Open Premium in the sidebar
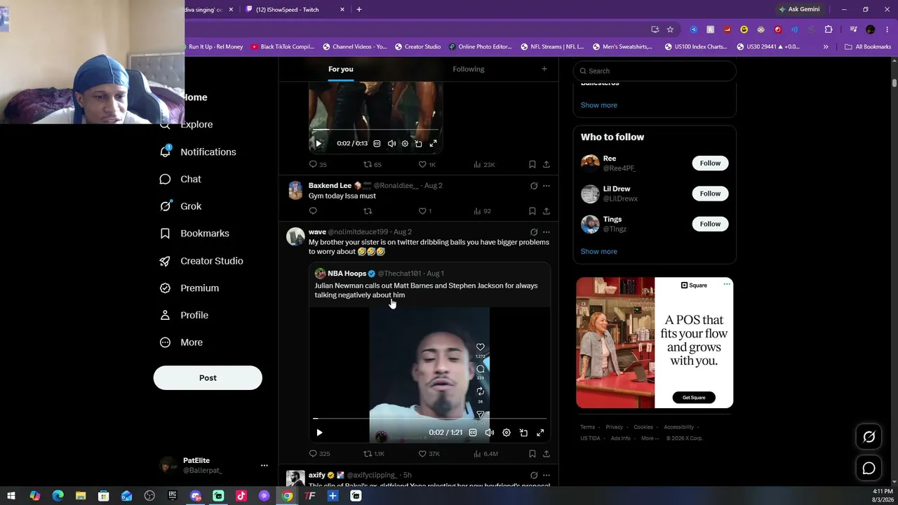This screenshot has width=898, height=505. [x=189, y=288]
